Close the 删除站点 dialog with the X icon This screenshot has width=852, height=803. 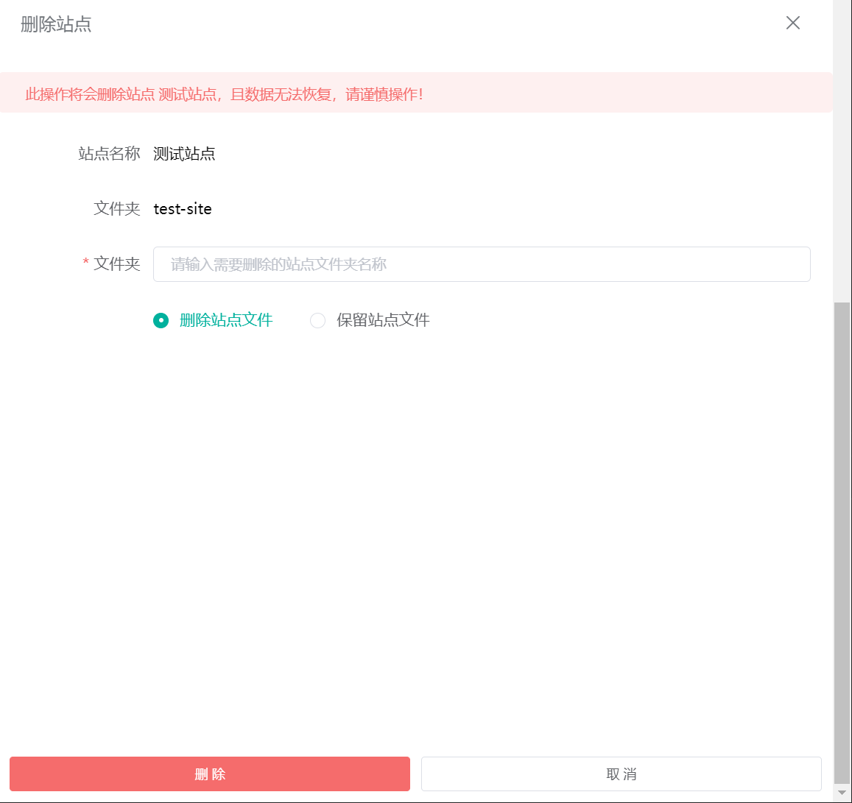(793, 23)
